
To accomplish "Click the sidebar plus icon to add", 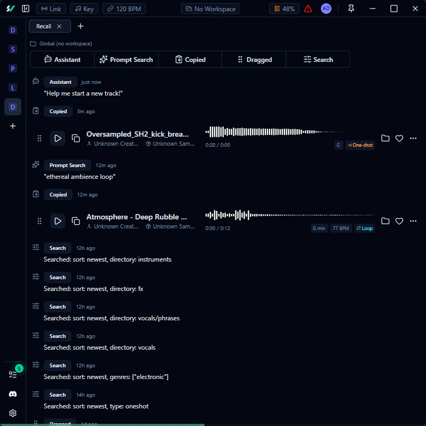I will [x=13, y=126].
